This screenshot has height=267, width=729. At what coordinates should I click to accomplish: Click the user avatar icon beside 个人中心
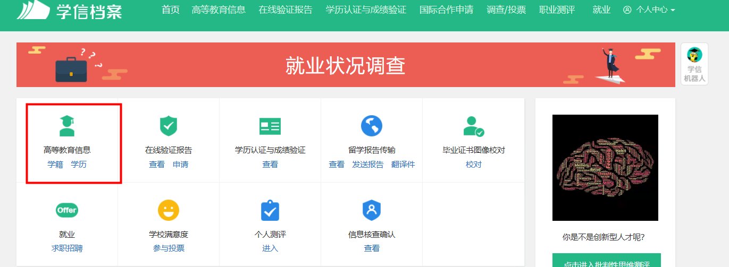click(x=627, y=10)
